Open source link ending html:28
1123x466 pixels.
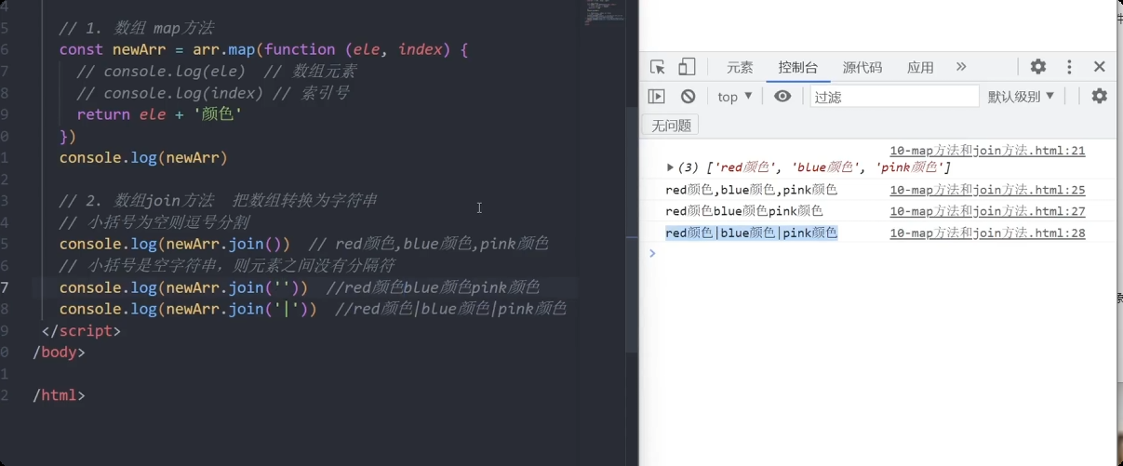[x=987, y=233]
